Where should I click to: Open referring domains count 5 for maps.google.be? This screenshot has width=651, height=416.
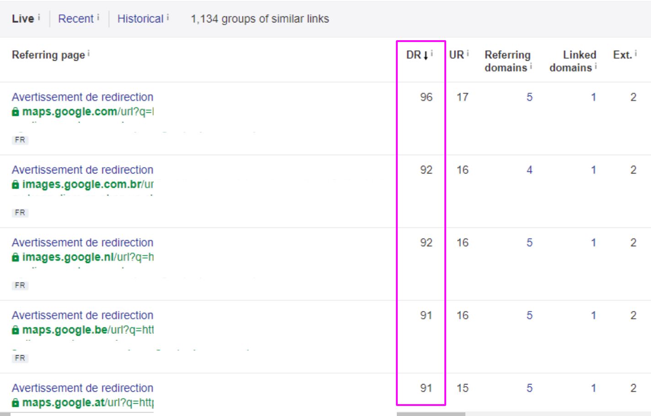[x=529, y=315]
